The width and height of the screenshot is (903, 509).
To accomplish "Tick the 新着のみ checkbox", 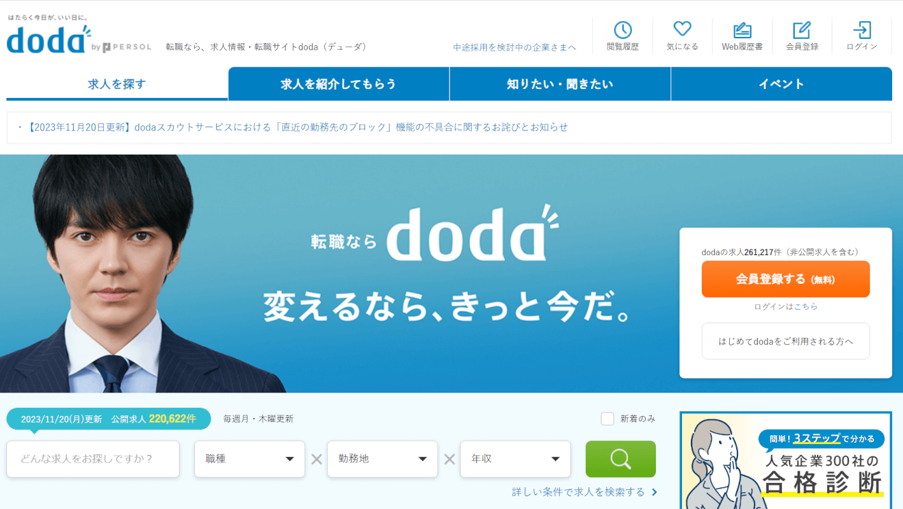I will [x=608, y=419].
